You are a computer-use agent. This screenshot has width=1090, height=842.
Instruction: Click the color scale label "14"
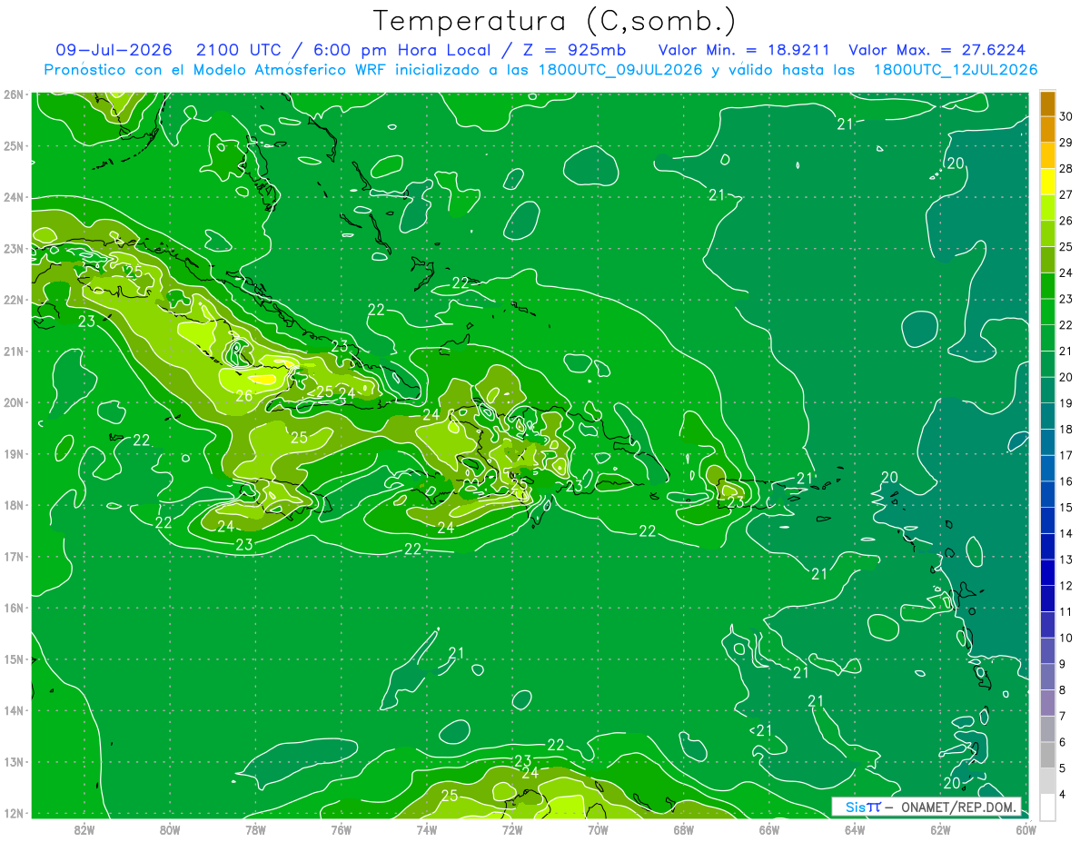pyautogui.click(x=1066, y=534)
